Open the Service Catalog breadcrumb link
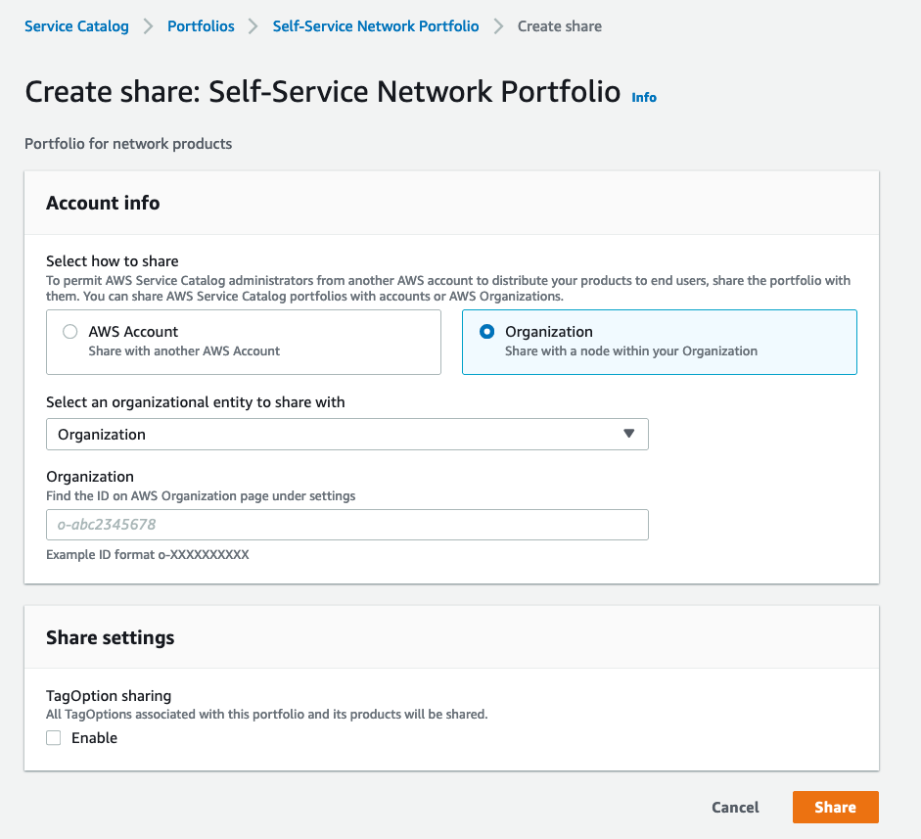Screen dimensions: 921x839 click(76, 26)
